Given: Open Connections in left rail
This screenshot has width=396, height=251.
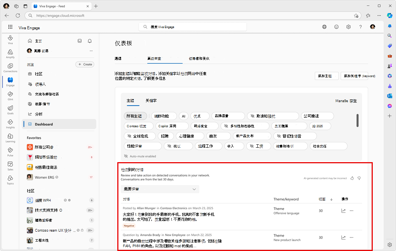Looking at the screenshot, I should coord(10,68).
